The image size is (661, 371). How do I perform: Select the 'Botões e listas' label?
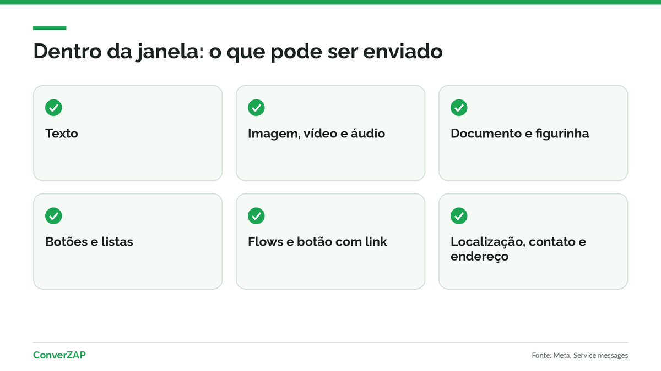point(89,242)
